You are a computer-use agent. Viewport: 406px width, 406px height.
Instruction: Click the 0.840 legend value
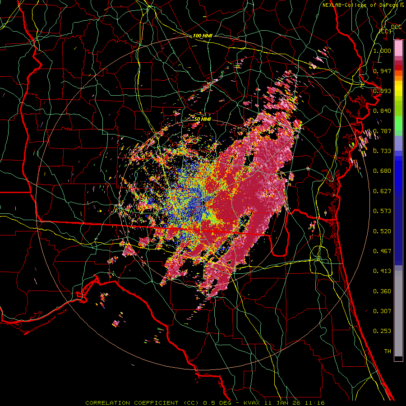[382, 111]
